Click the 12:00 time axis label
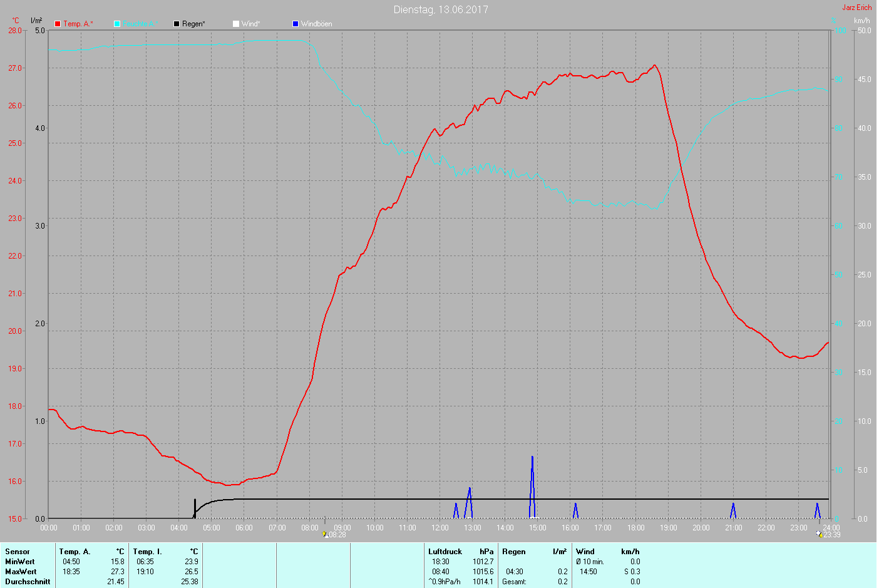 point(440,528)
